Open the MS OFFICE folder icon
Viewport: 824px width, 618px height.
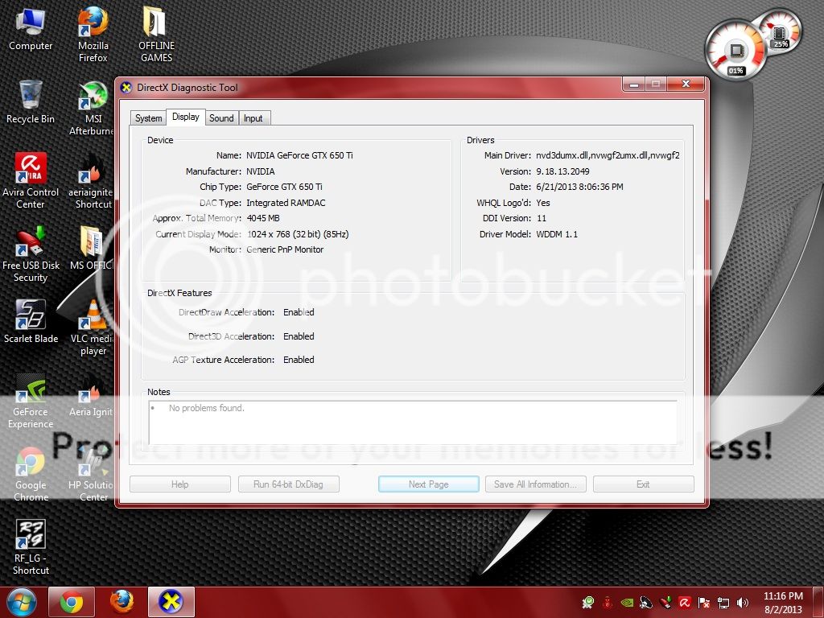(92, 248)
